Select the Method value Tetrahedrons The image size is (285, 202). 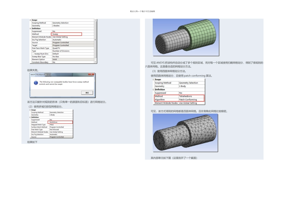pyautogui.click(x=185, y=96)
